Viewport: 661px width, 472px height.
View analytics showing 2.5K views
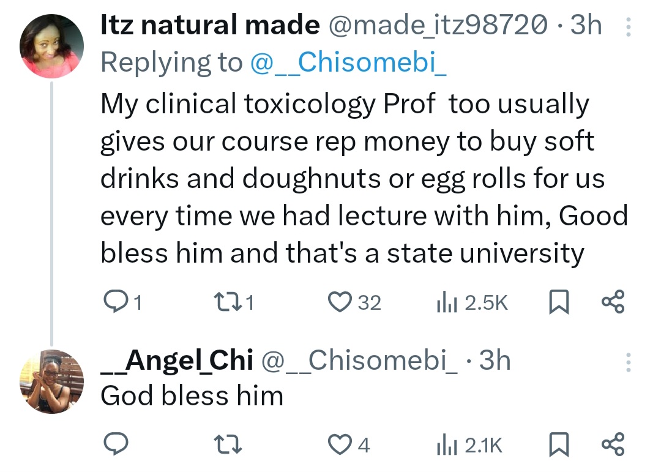[443, 302]
